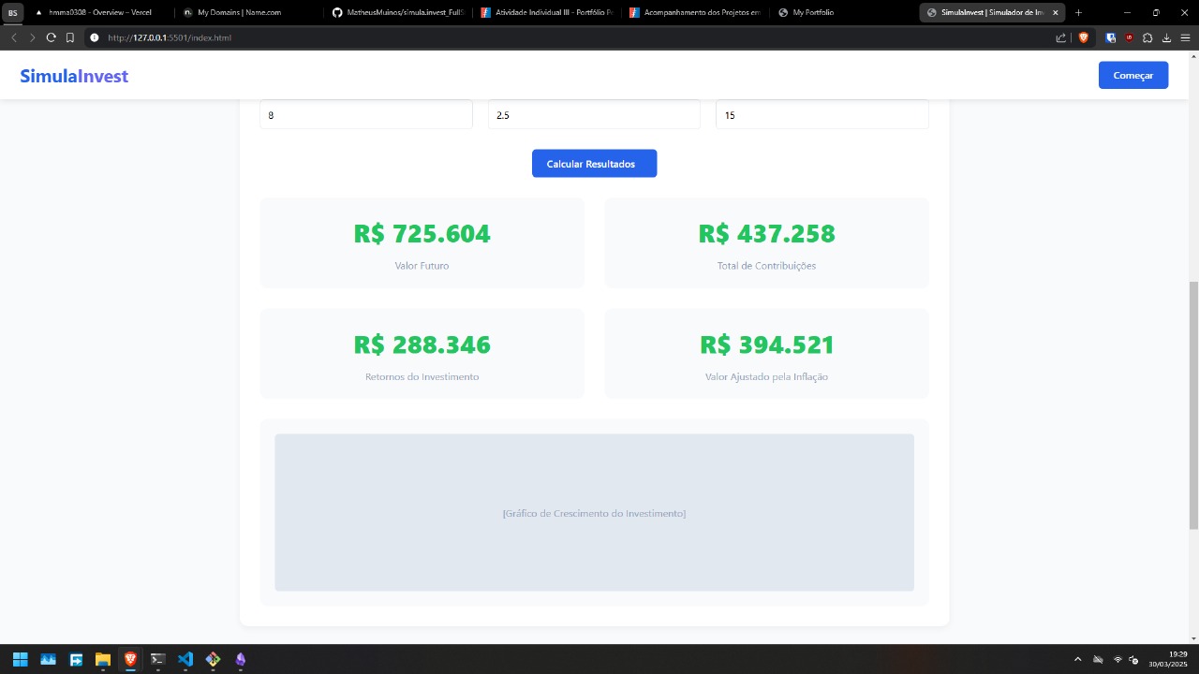This screenshot has height=674, width=1199.
Task: Open the browser downloads icon
Action: [x=1166, y=37]
